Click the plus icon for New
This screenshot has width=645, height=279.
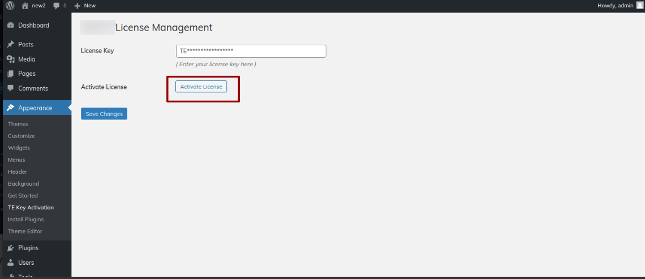77,6
